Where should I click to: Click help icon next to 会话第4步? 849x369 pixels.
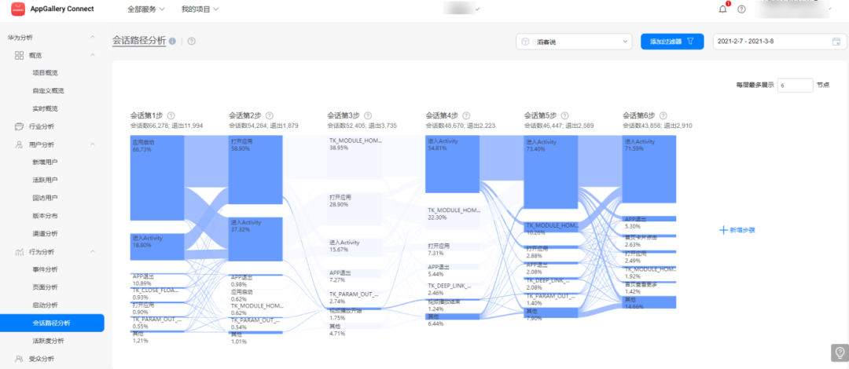[x=467, y=115]
